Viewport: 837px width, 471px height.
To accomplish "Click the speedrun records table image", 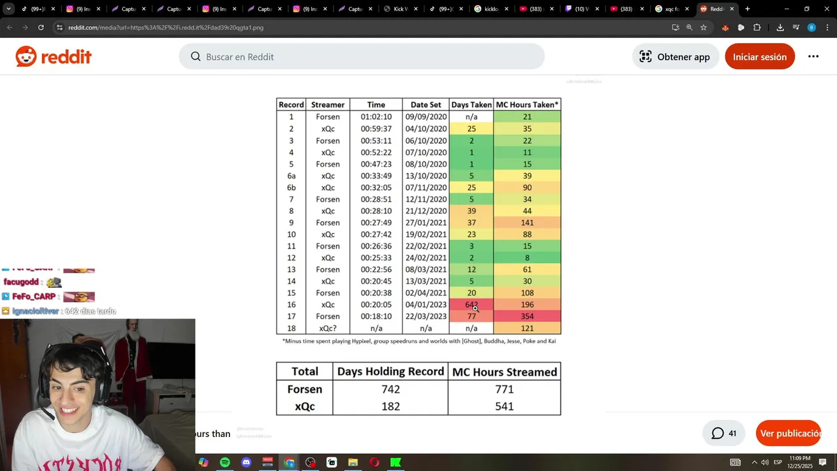I will 418,256.
